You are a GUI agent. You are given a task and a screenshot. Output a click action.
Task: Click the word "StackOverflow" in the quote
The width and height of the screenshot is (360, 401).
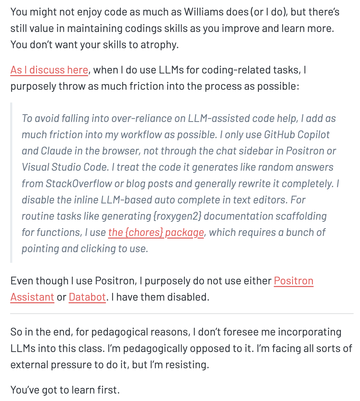pyautogui.click(x=79, y=184)
